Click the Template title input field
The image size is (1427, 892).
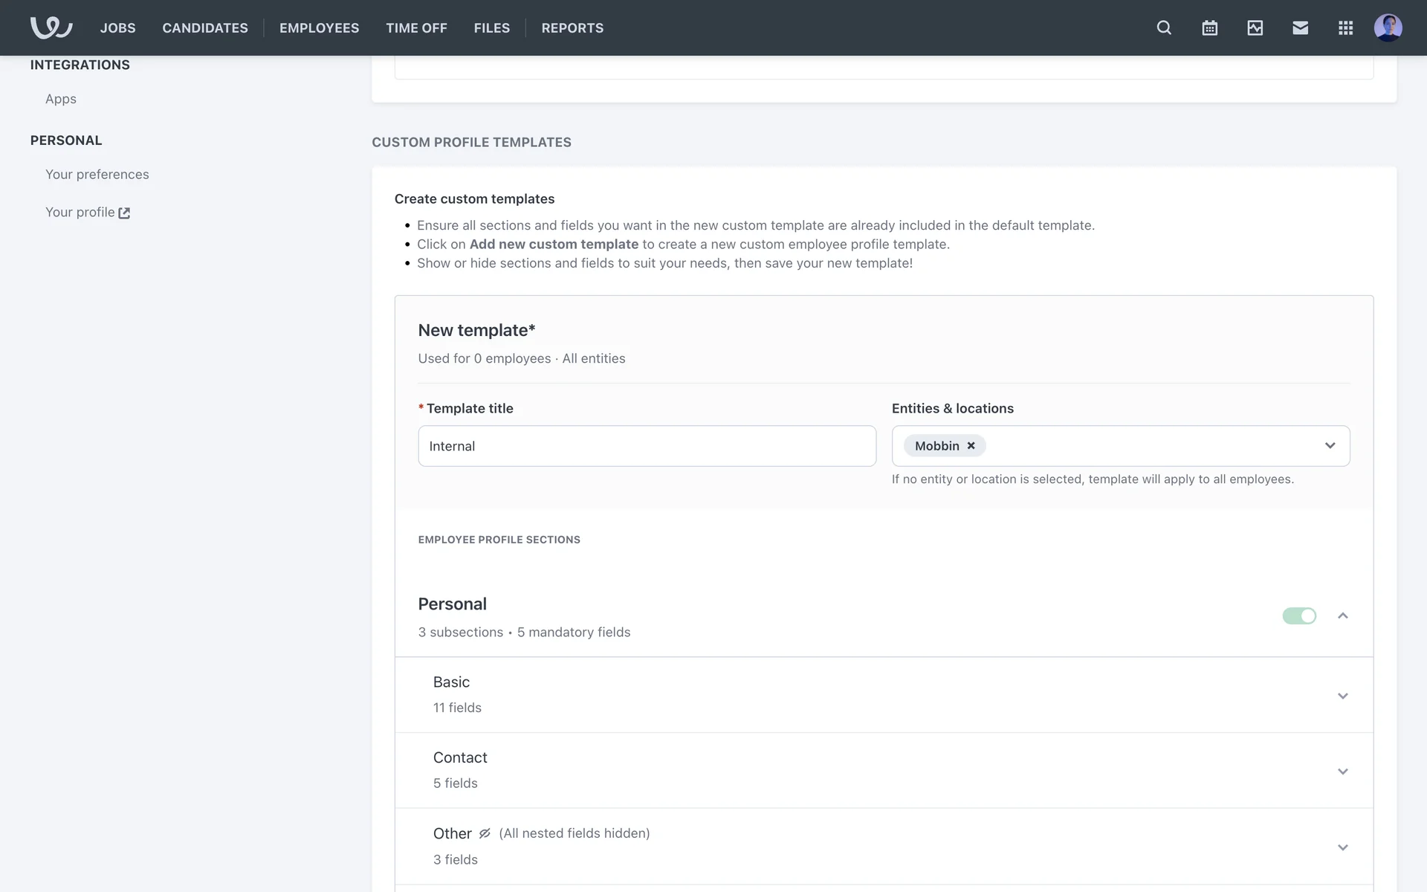point(647,446)
